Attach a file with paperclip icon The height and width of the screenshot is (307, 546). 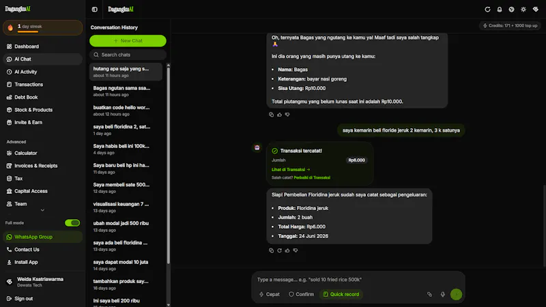point(430,295)
